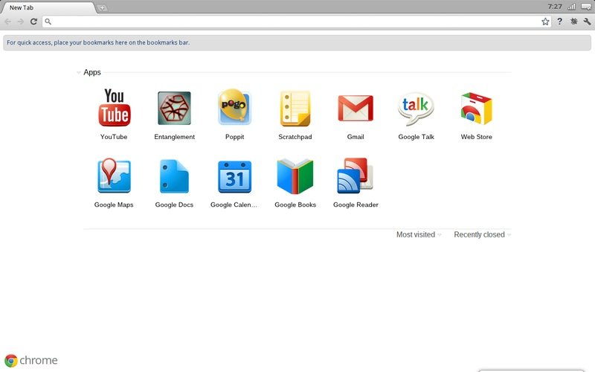
Task: Reload the current page
Action: point(33,22)
